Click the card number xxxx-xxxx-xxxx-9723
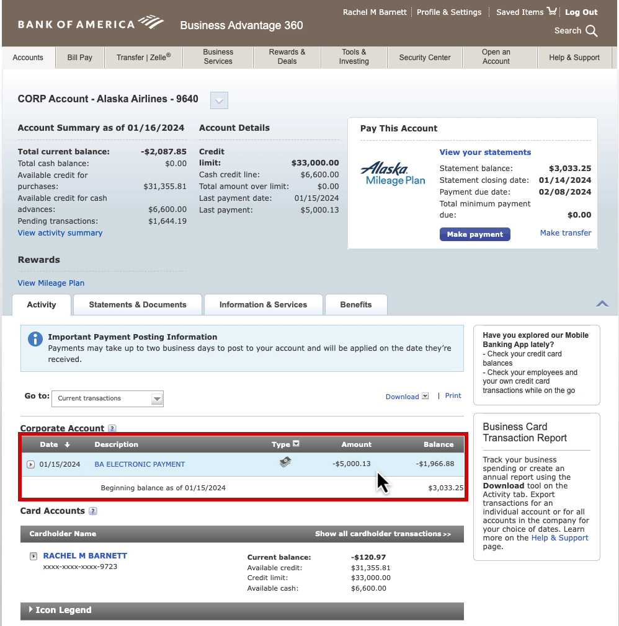This screenshot has width=619, height=626. 81,566
